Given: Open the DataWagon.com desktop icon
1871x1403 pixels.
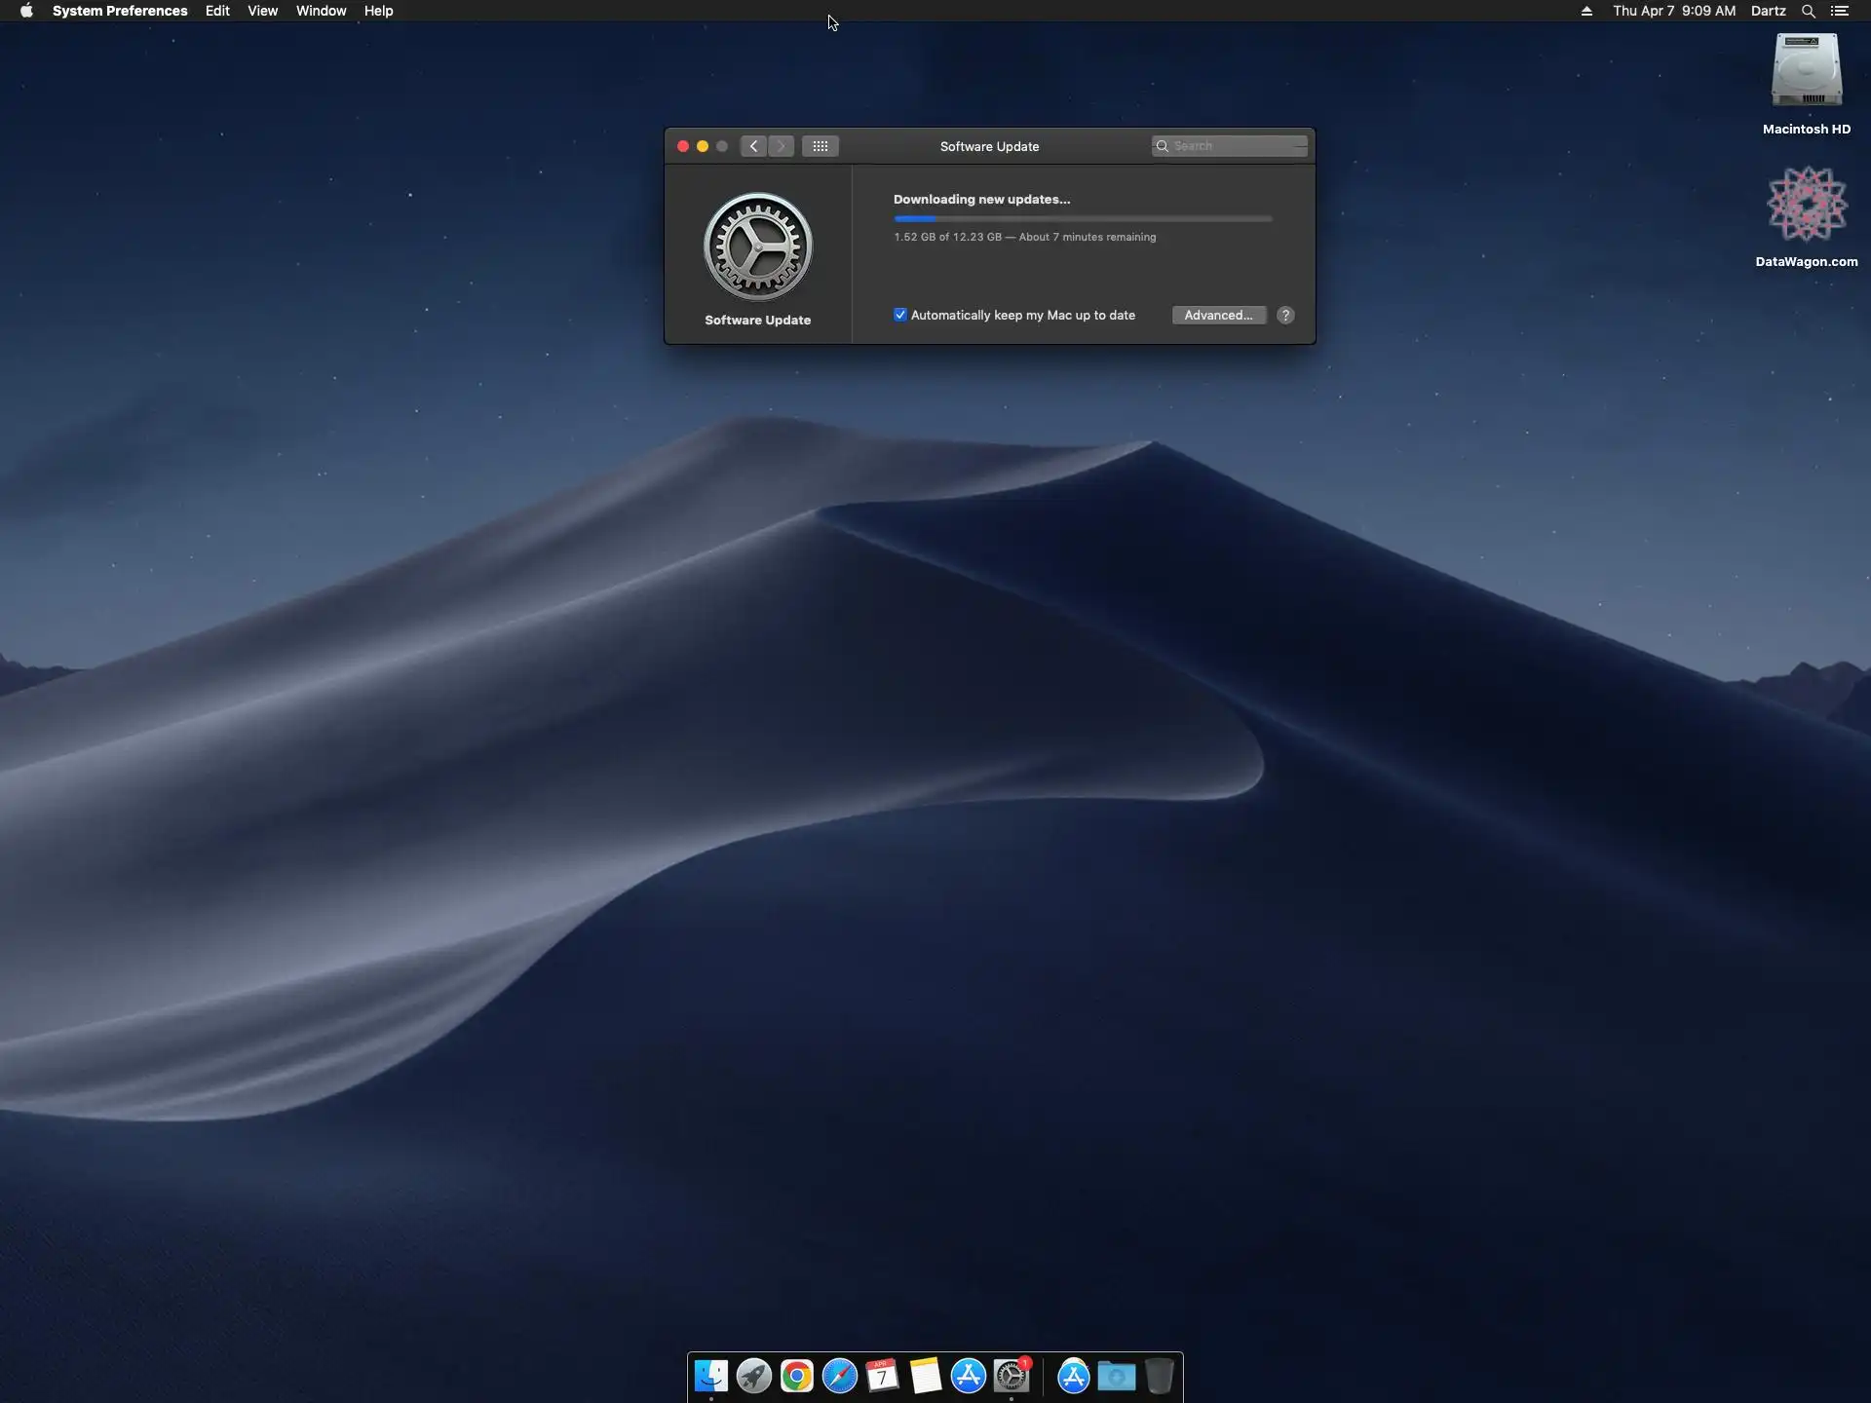Looking at the screenshot, I should [x=1806, y=205].
